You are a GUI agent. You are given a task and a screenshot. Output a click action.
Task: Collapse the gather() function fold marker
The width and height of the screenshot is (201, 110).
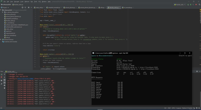pyautogui.click(x=39, y=56)
